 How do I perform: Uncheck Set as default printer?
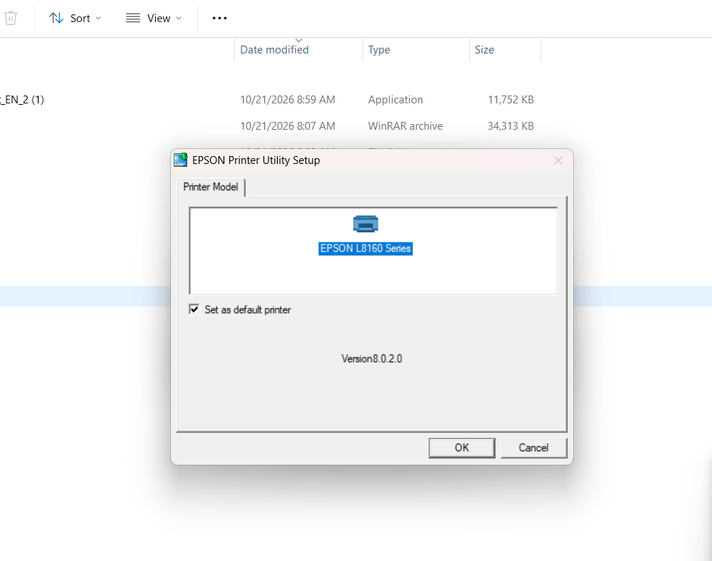(x=194, y=309)
